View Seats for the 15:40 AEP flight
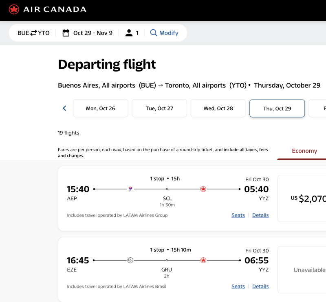 (x=238, y=215)
